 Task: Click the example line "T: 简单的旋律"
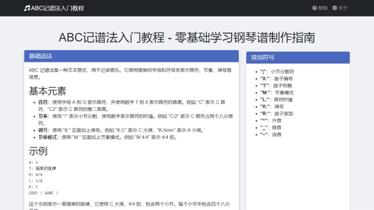42,168
